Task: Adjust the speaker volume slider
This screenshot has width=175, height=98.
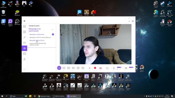Action: pos(131,67)
